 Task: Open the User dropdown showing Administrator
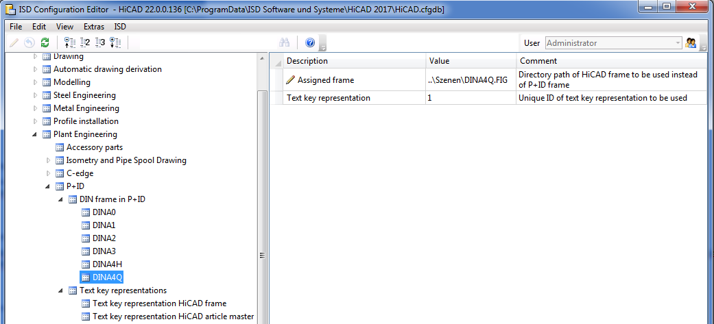pos(613,43)
